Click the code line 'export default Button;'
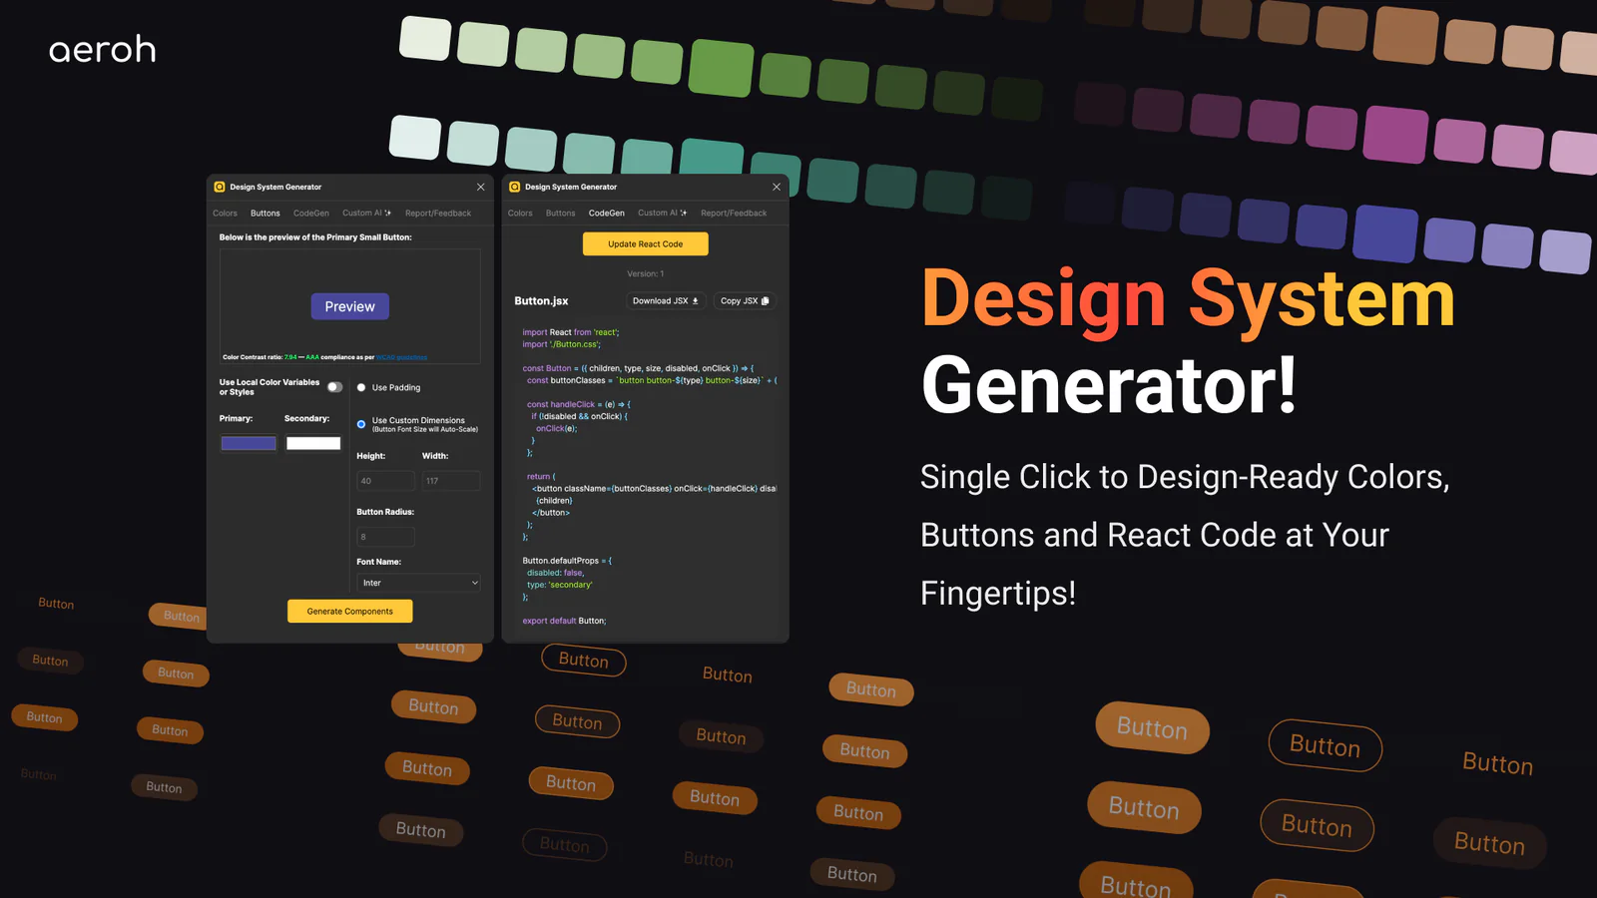 click(564, 620)
